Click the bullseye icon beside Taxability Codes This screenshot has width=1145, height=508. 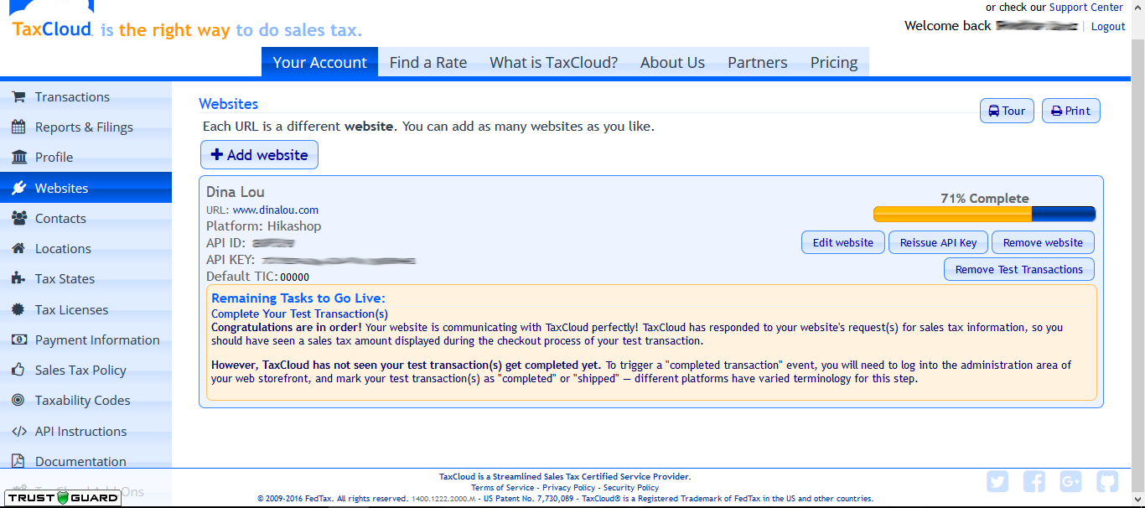coord(18,401)
